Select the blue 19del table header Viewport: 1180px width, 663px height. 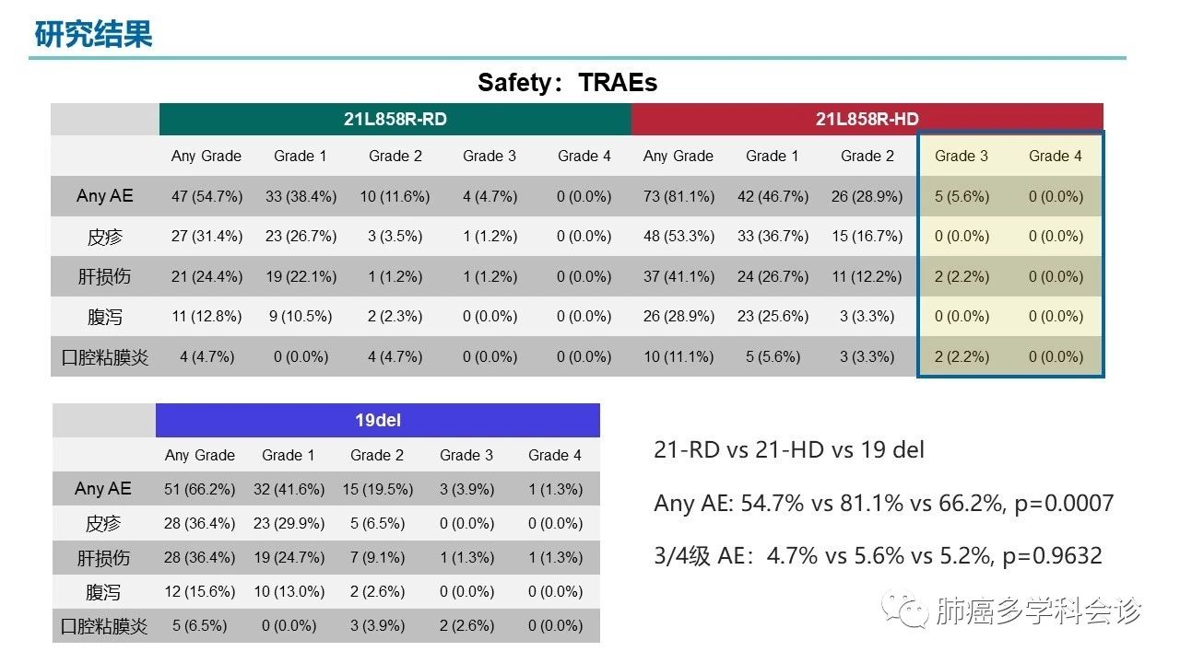pyautogui.click(x=378, y=420)
